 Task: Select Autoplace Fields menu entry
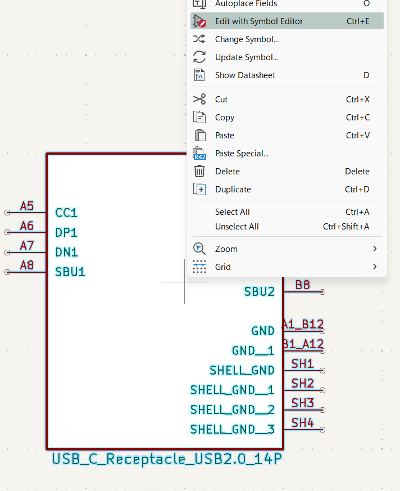coord(246,4)
